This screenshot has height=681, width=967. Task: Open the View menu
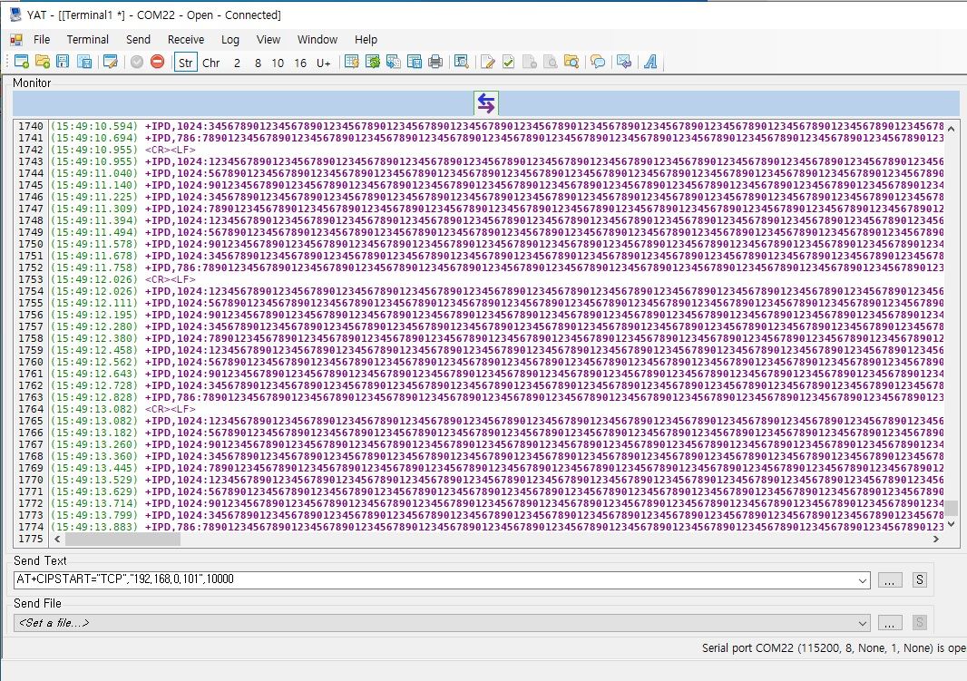[x=269, y=39]
